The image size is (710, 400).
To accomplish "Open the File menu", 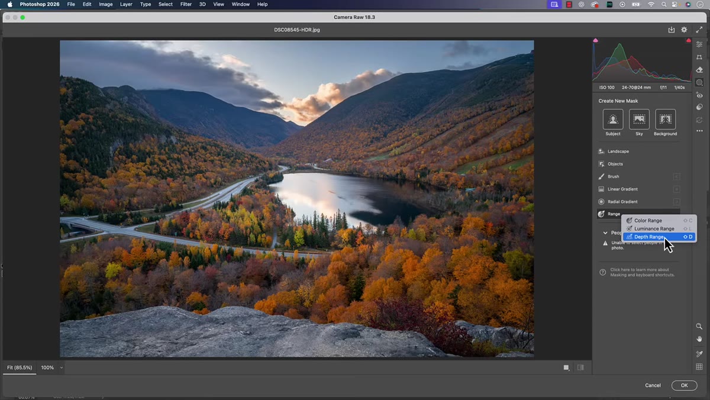I will (71, 4).
